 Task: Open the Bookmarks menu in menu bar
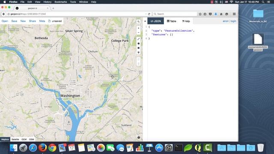[x=61, y=2]
